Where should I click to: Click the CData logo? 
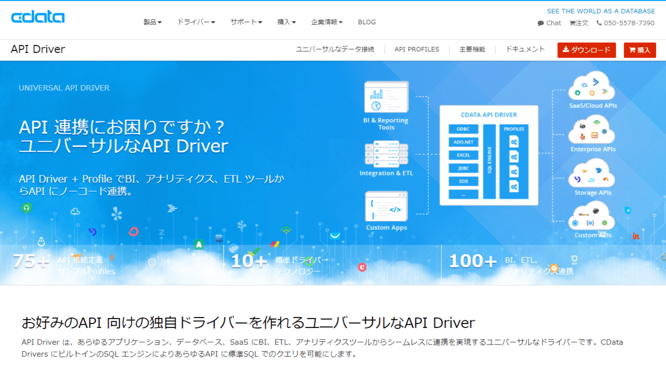coord(38,17)
